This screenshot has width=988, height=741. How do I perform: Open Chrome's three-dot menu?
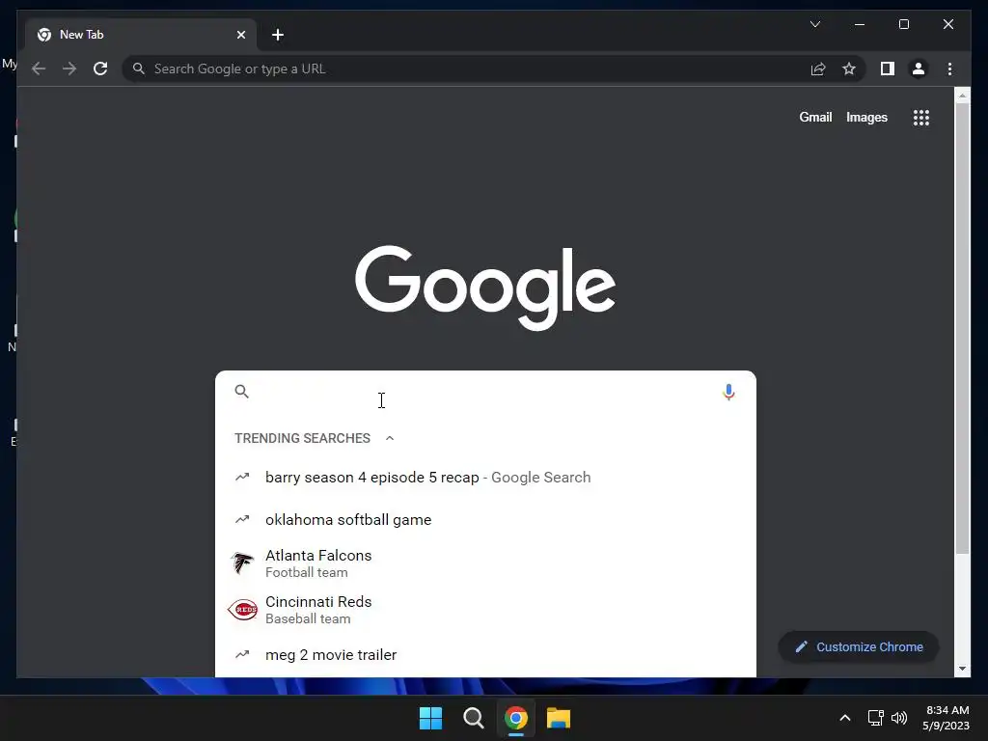pyautogui.click(x=949, y=69)
